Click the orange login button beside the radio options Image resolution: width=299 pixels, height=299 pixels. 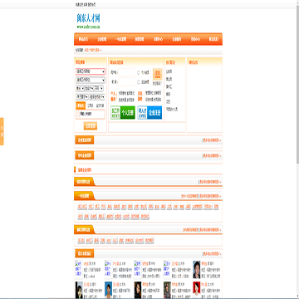point(158,74)
